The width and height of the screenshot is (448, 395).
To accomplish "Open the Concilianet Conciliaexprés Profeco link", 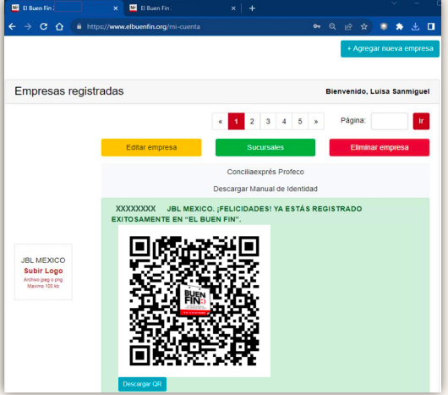I will [x=265, y=172].
